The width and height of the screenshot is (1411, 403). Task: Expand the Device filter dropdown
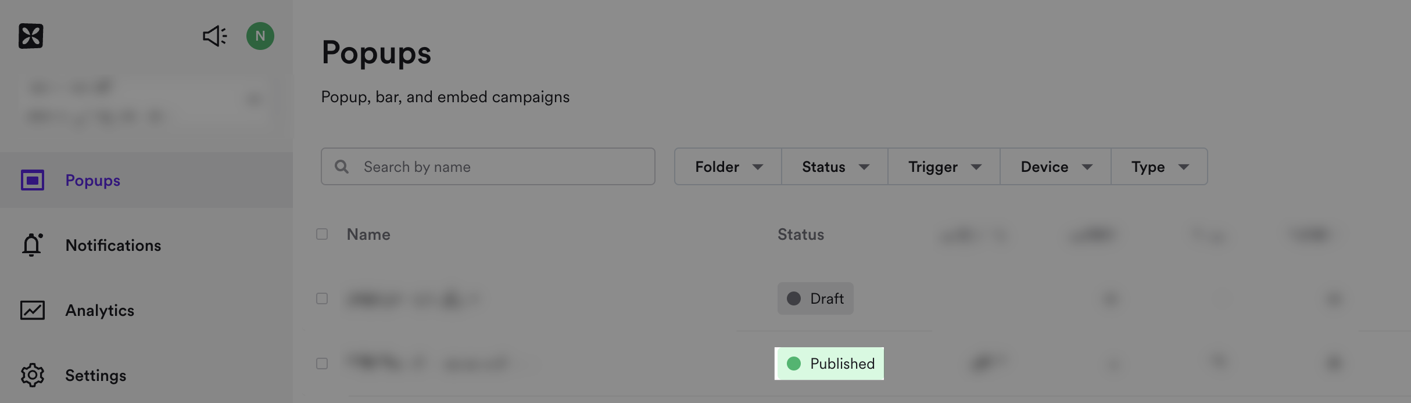1056,167
